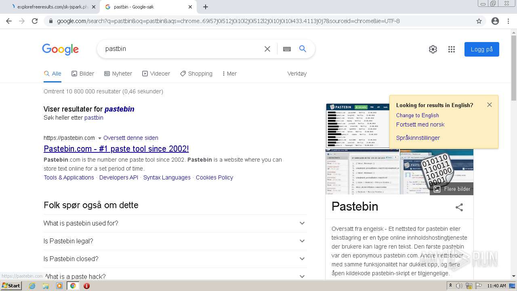Expand the Is Pastebin closed? question
Screen dimensions: 517x291
click(x=175, y=259)
